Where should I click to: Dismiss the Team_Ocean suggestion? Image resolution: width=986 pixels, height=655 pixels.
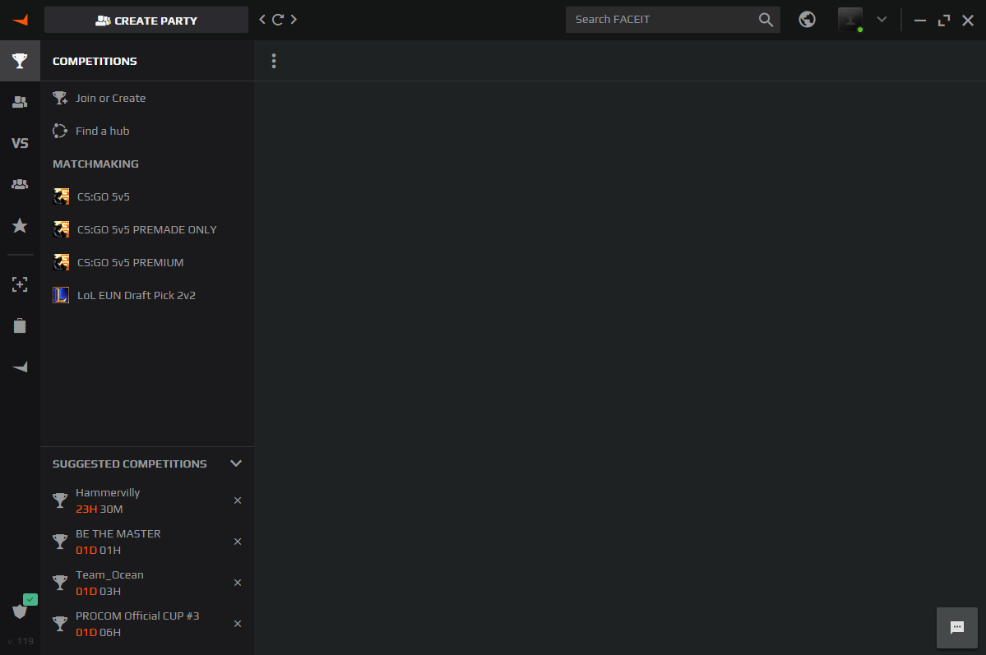[238, 583]
